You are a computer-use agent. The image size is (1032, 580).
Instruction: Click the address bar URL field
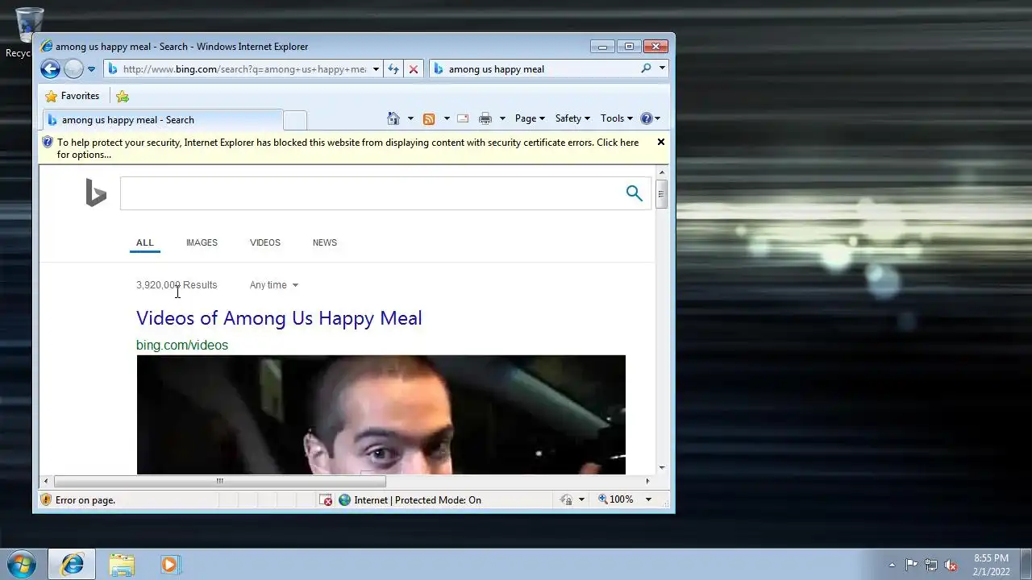[x=244, y=69]
